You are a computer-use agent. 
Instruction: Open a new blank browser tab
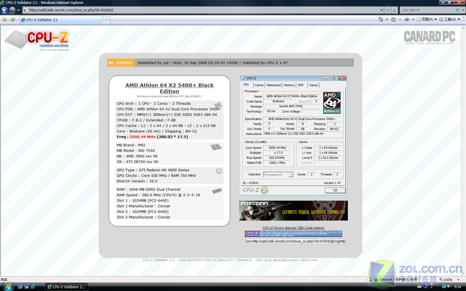coord(107,20)
